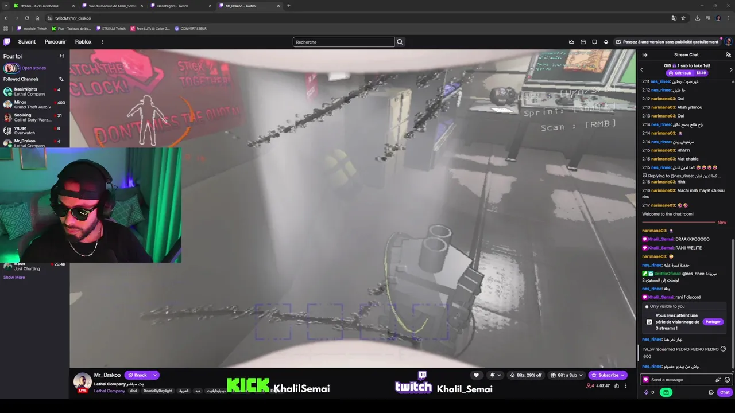
Task: Collapse the Pour toi sidebar
Action: point(61,56)
